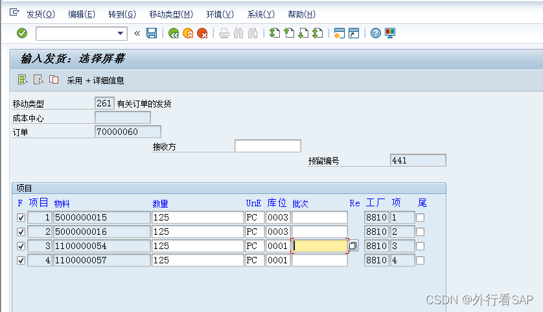
Task: Click the Generate Shortcut icon
Action: (x=354, y=33)
